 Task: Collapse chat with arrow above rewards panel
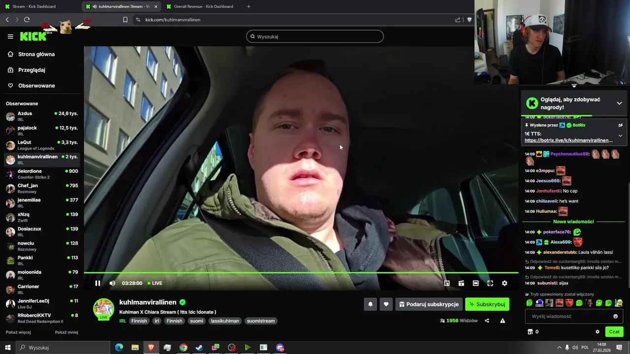click(x=574, y=86)
